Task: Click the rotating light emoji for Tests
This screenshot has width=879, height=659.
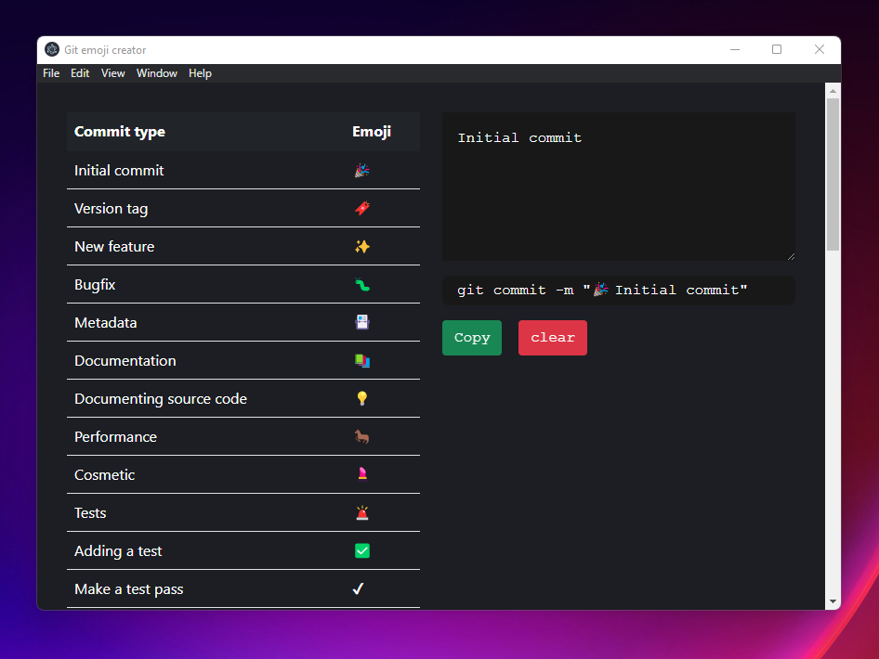Action: (361, 512)
